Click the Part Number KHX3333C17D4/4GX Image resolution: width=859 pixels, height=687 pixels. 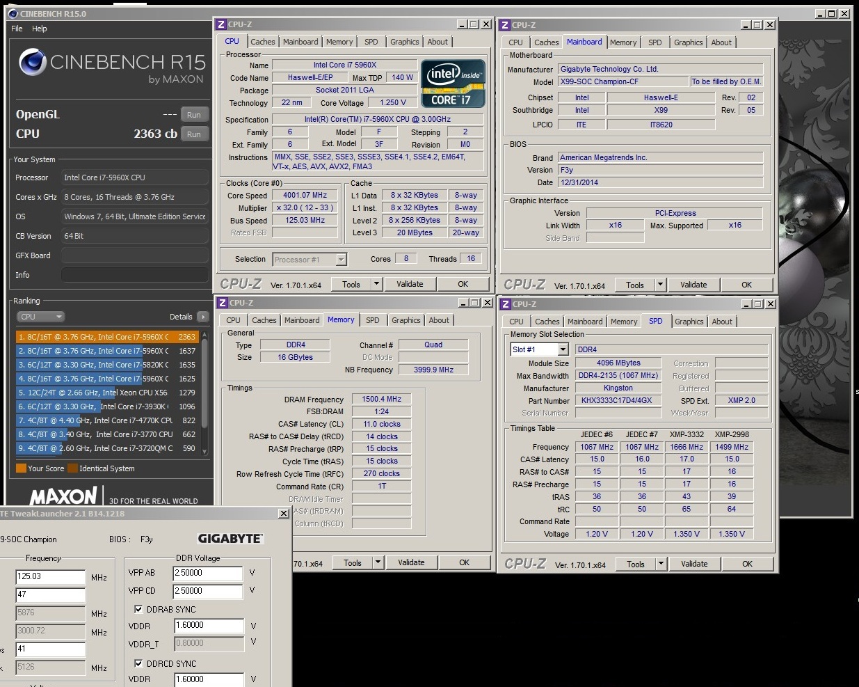coord(617,401)
